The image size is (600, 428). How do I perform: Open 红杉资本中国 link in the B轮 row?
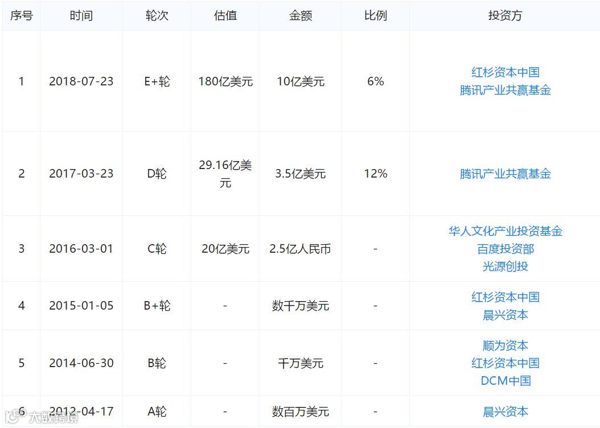[x=505, y=363]
